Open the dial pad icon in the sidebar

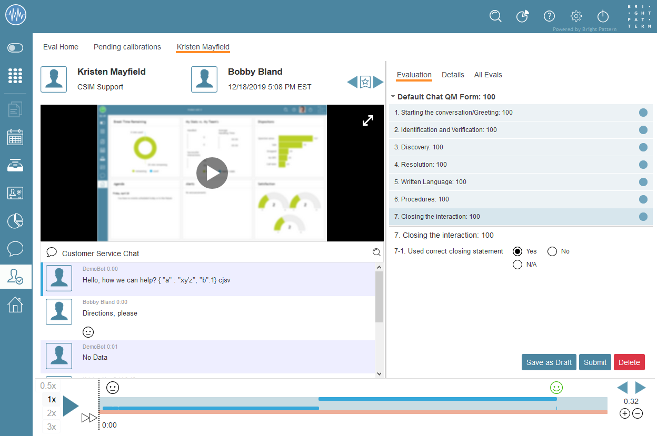(16, 76)
